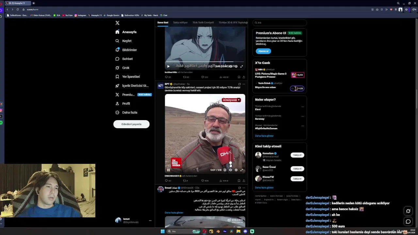Open the Google Gemini bookmark
Screen dimensions: 418x235
pyautogui.click(x=111, y=15)
